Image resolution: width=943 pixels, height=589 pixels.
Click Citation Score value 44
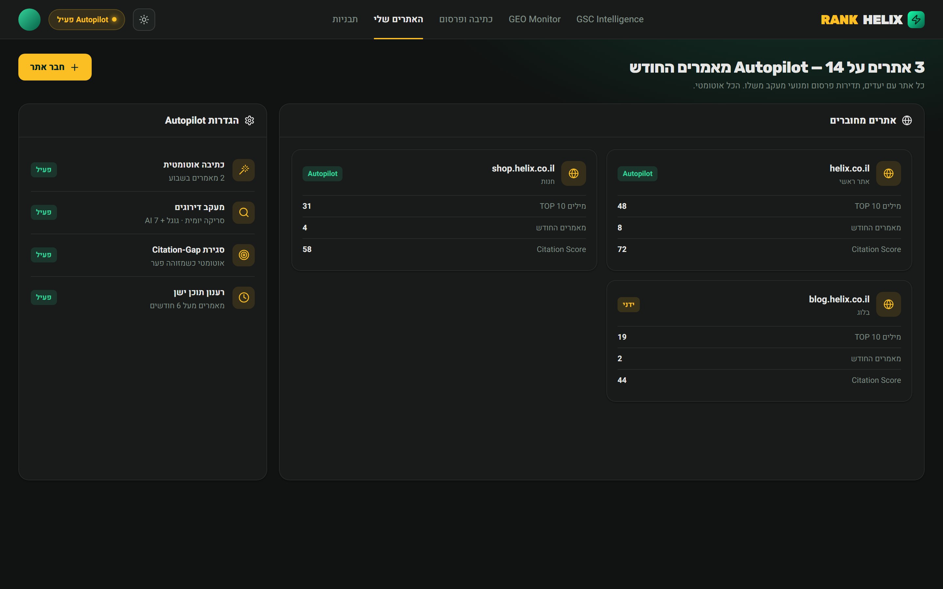(x=622, y=380)
